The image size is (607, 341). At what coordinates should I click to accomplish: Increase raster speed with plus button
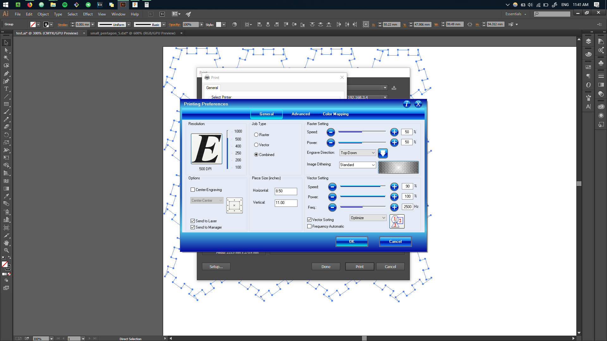(x=394, y=132)
